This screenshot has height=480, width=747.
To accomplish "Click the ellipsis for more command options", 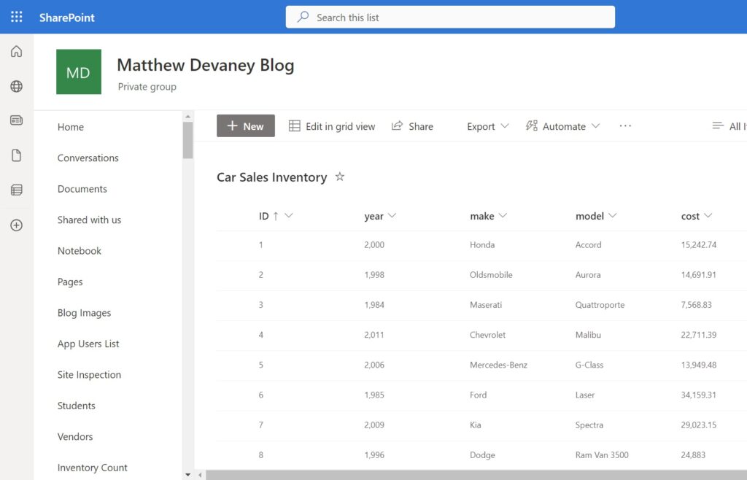I will tap(624, 125).
